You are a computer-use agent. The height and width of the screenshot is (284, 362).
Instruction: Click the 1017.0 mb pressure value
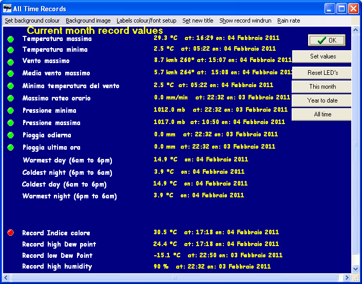click(x=169, y=122)
